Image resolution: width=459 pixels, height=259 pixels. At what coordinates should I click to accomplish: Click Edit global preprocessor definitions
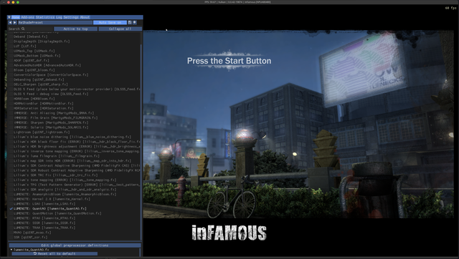click(x=75, y=245)
